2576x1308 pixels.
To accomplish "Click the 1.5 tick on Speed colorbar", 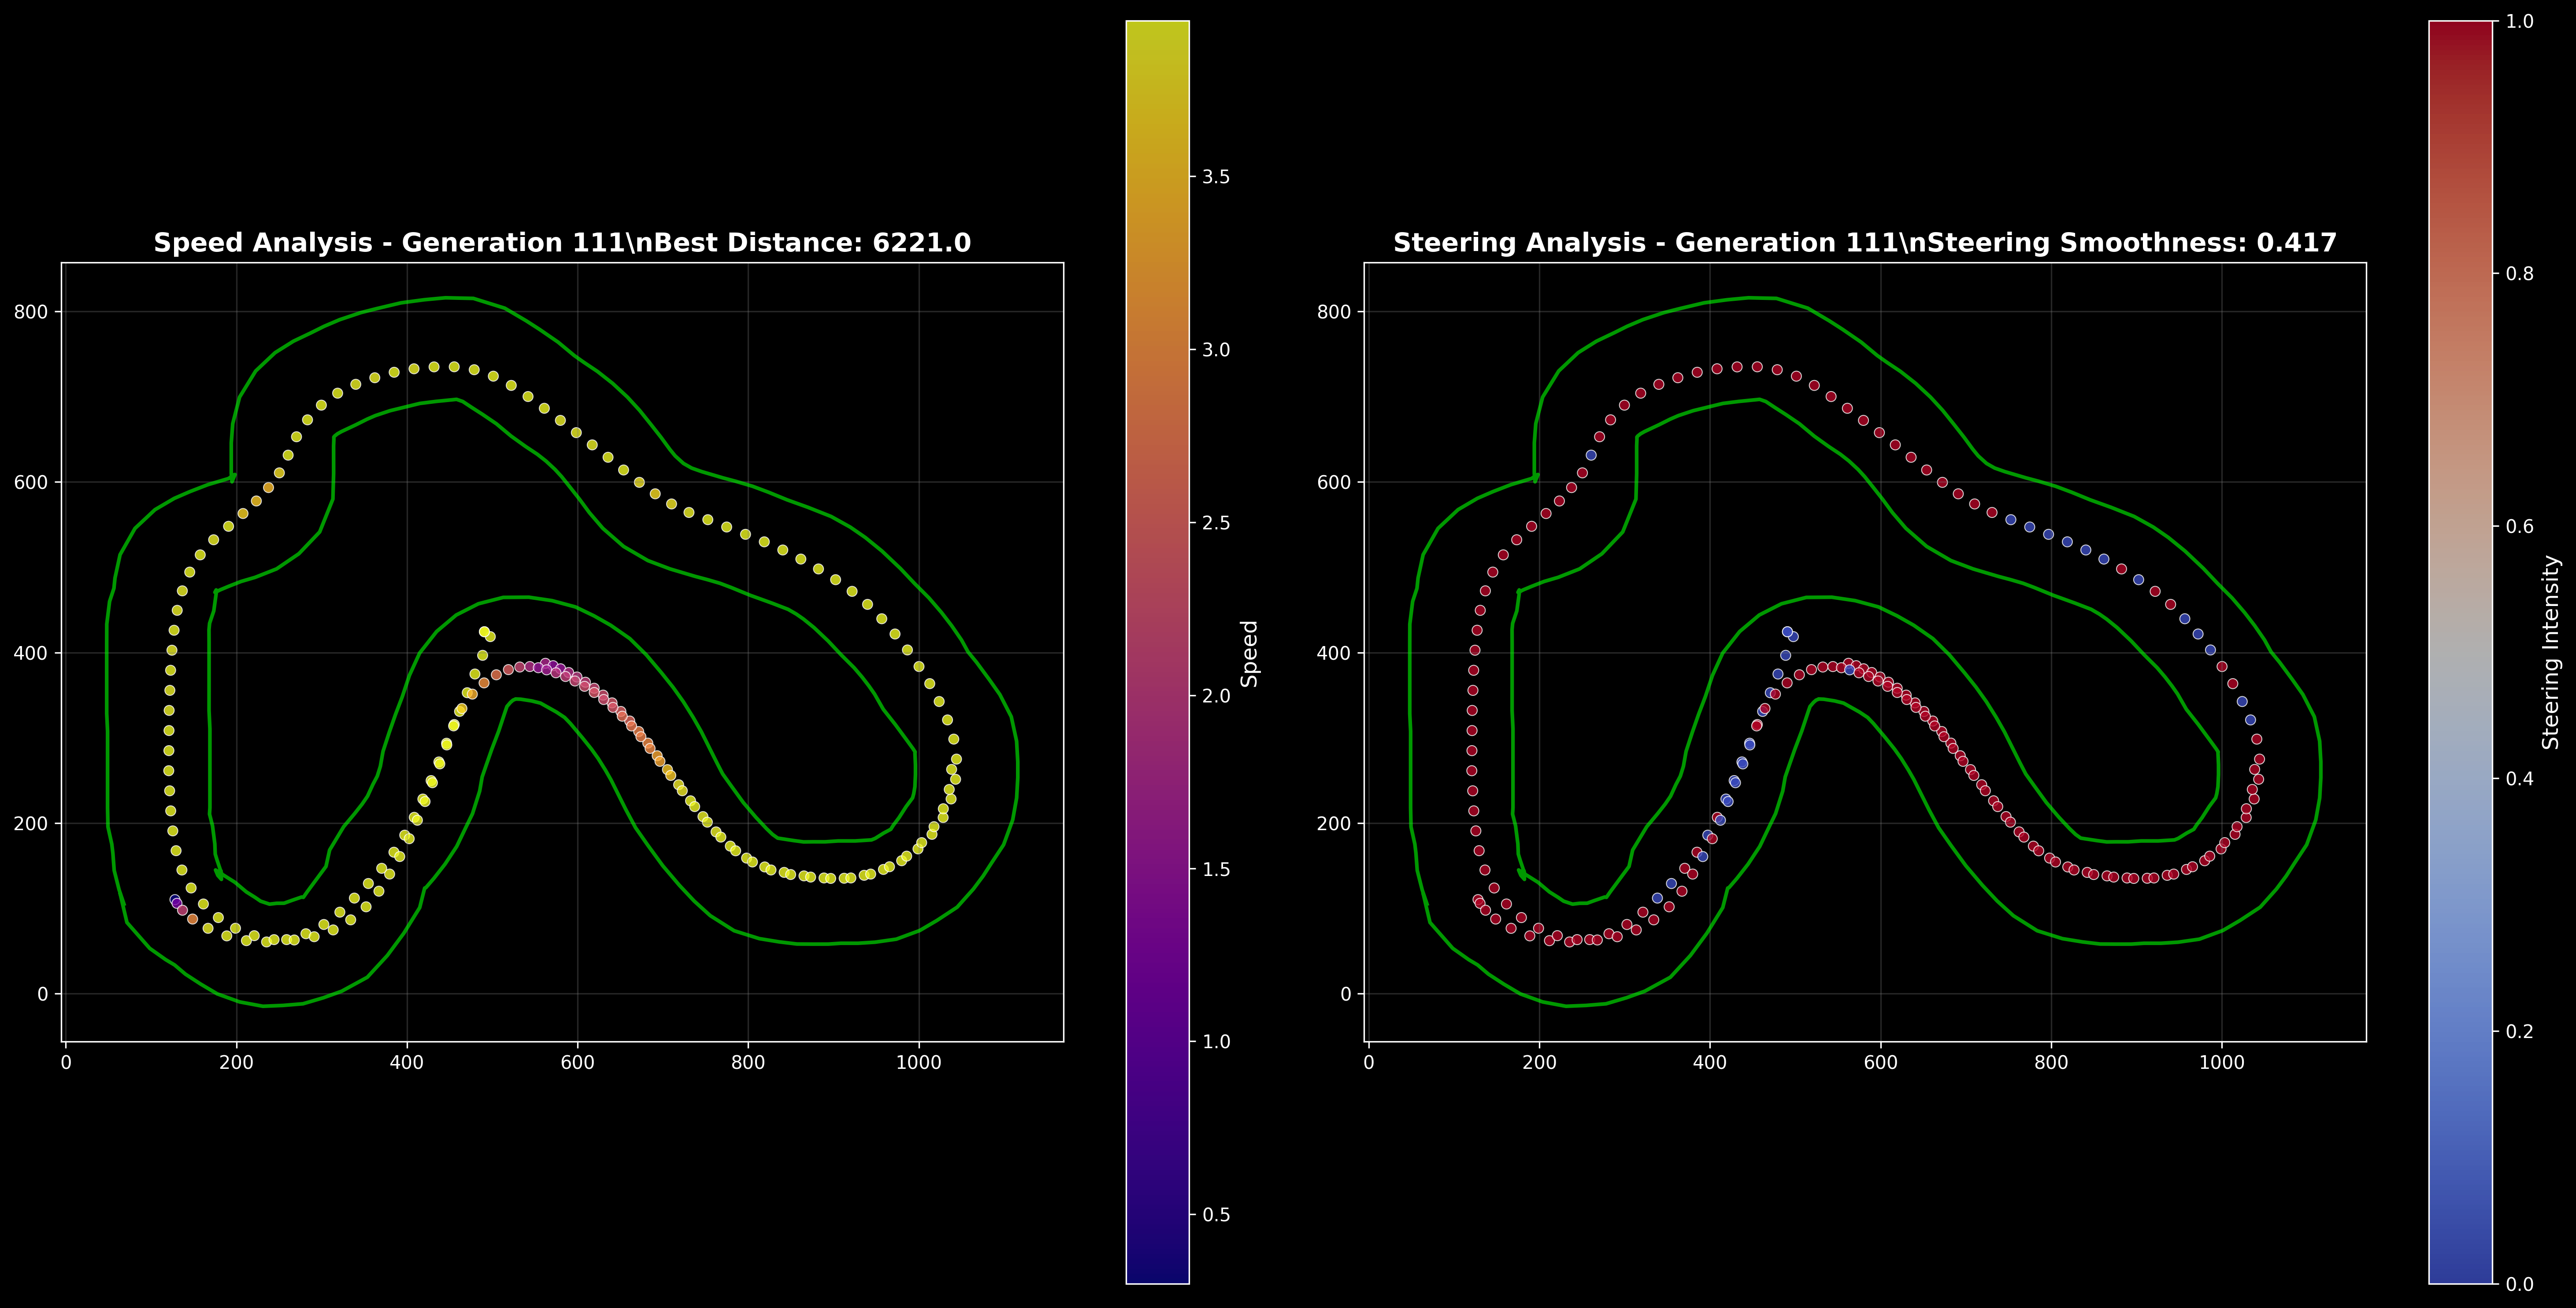I will pyautogui.click(x=1216, y=869).
